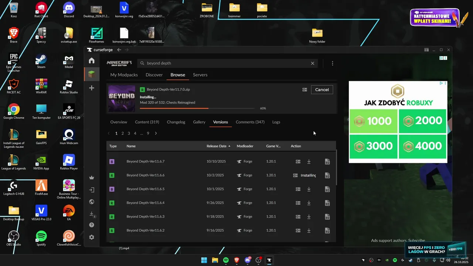The image size is (473, 266).
Task: Open Spotify from the taskbar
Action: click(x=226, y=260)
